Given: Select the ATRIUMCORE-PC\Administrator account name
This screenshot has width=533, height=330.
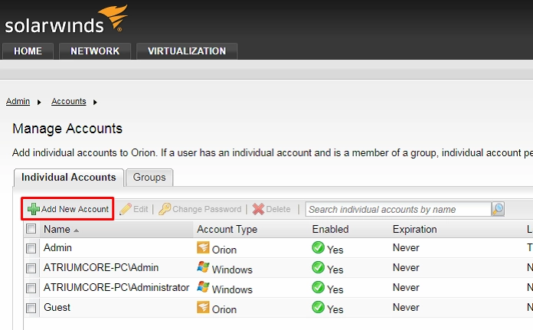Looking at the screenshot, I should [116, 288].
